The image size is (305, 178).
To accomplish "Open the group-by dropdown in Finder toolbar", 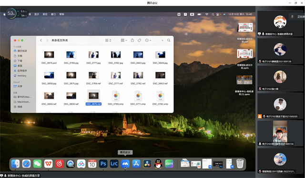I will [x=124, y=40].
